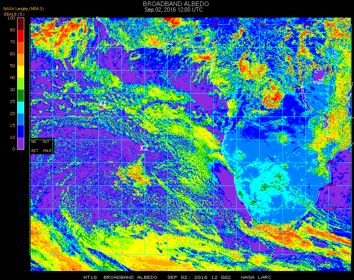Click the footer 'BROADBAND ALBEDO' caption
The height and width of the screenshot is (280, 354).
pos(130,277)
